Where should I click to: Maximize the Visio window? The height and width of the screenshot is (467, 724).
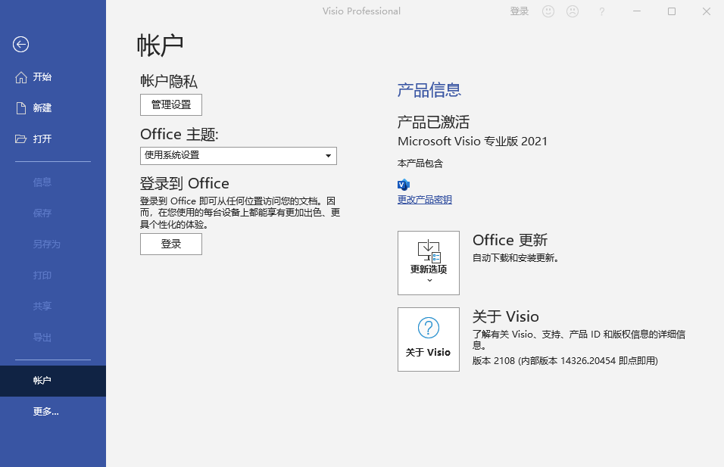(671, 11)
